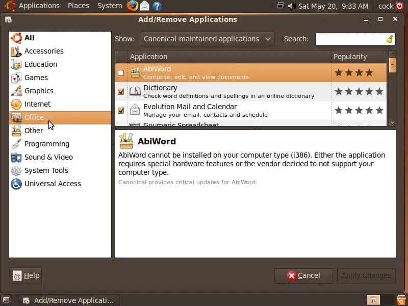Screen dimensions: 408x306
Task: Launch Firefox from the top panel
Action: [x=133, y=6]
